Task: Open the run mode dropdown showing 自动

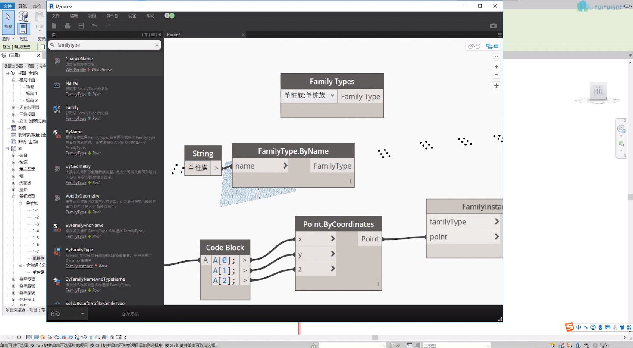Action: [x=68, y=314]
